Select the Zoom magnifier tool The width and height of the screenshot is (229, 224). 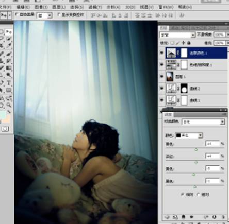9,105
